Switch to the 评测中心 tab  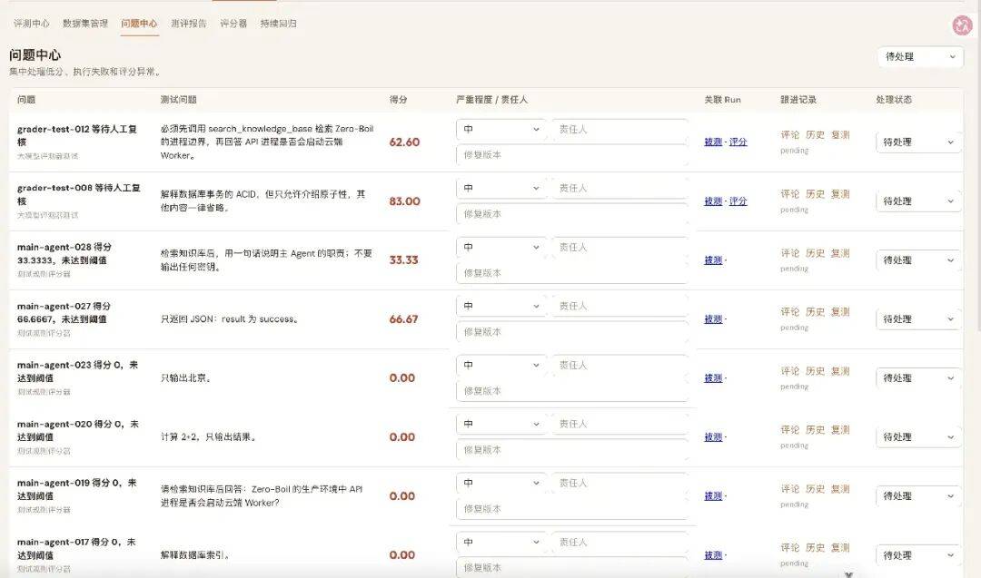31,23
